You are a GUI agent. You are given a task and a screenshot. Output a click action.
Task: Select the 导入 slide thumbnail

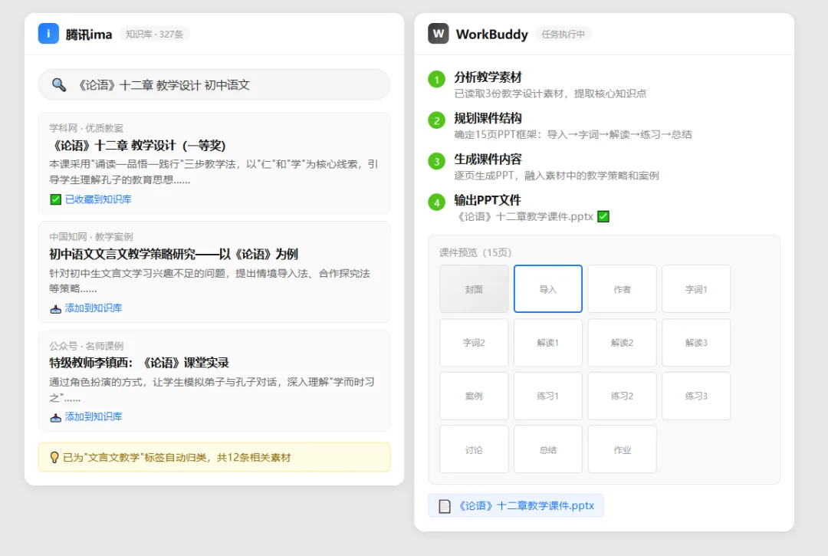pos(548,289)
